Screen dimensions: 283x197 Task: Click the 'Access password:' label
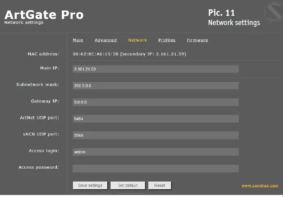39,167
